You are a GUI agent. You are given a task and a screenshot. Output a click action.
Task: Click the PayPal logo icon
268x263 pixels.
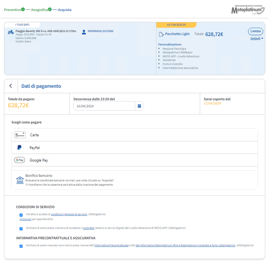point(20,148)
